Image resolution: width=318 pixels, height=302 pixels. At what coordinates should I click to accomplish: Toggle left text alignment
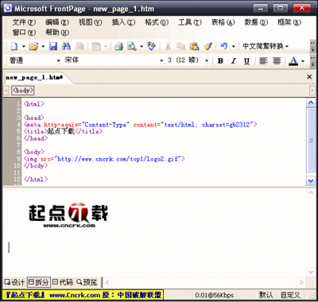[x=263, y=60]
